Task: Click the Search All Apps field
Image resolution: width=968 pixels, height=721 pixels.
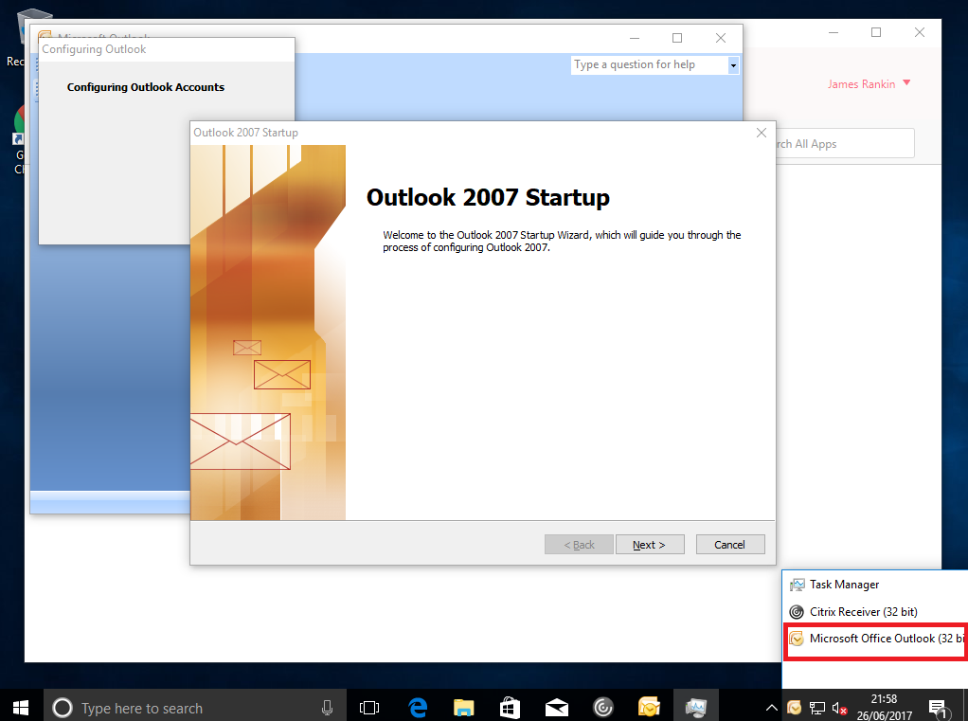Action: pyautogui.click(x=843, y=144)
